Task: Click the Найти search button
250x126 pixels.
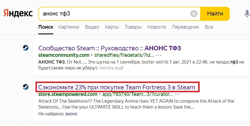Action: (x=215, y=14)
